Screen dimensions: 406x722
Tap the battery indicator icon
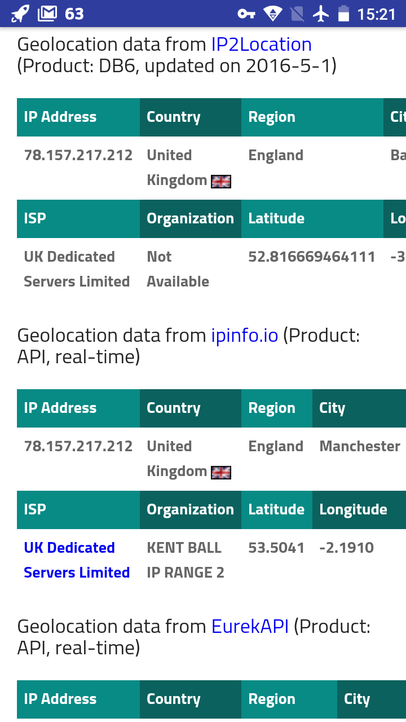tap(343, 14)
